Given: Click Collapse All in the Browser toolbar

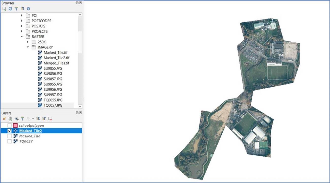Looking at the screenshot, I should coord(22,8).
